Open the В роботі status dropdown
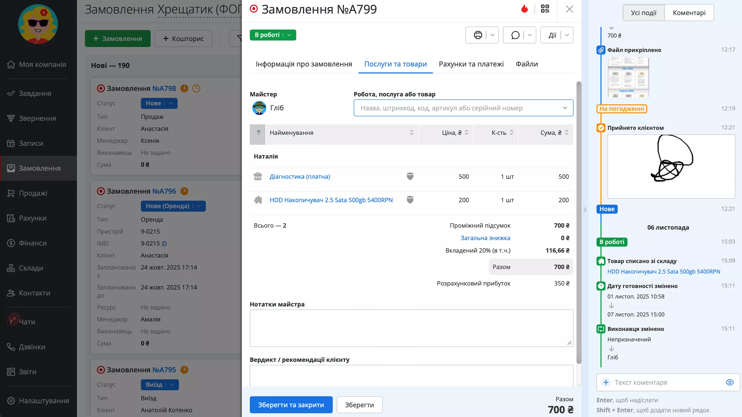 [x=289, y=35]
